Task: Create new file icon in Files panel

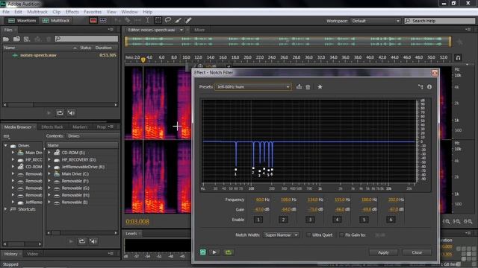Action: [x=27, y=39]
